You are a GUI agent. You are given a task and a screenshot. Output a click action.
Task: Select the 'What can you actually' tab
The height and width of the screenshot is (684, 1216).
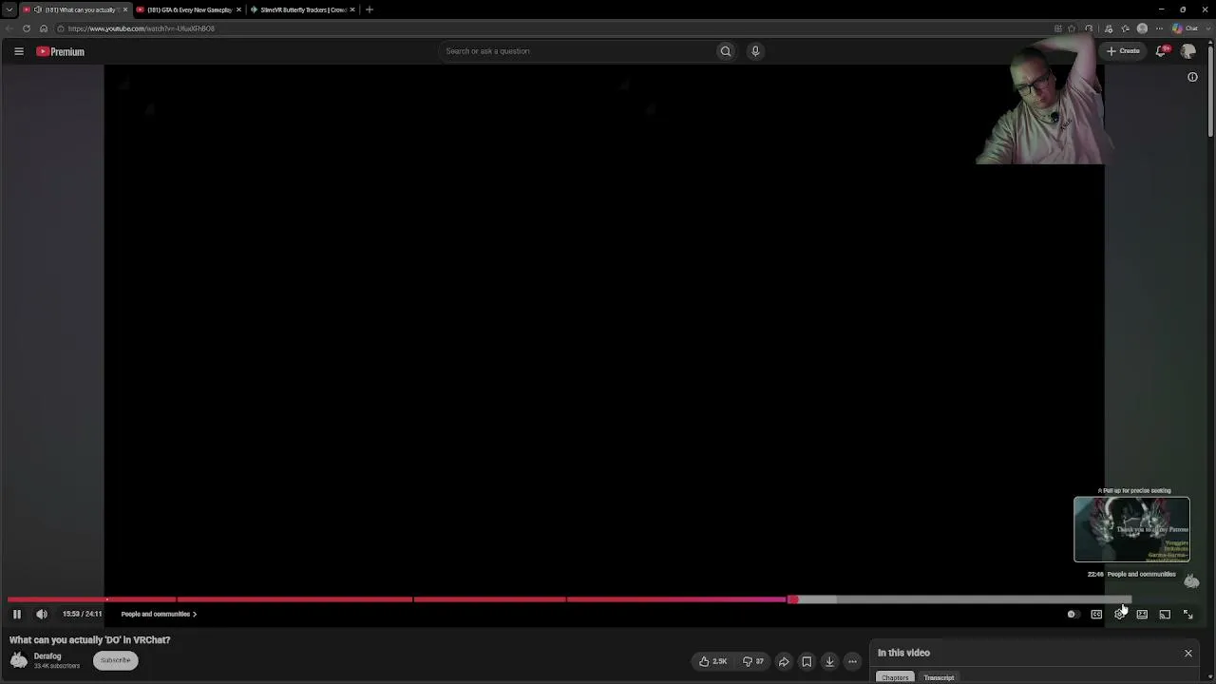[76, 9]
